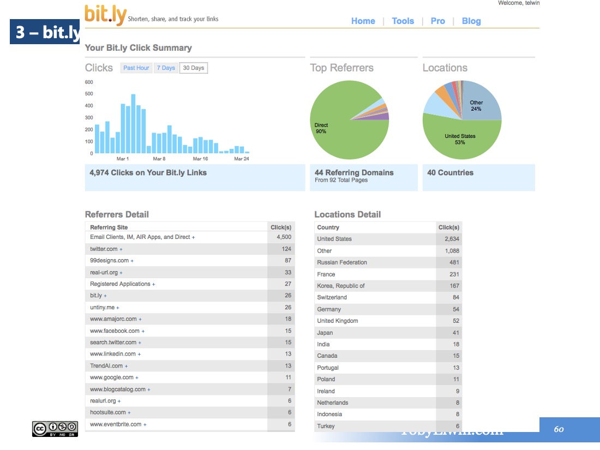This screenshot has width=600, height=450.
Task: Click the 4,500 clicks value
Action: (x=284, y=237)
